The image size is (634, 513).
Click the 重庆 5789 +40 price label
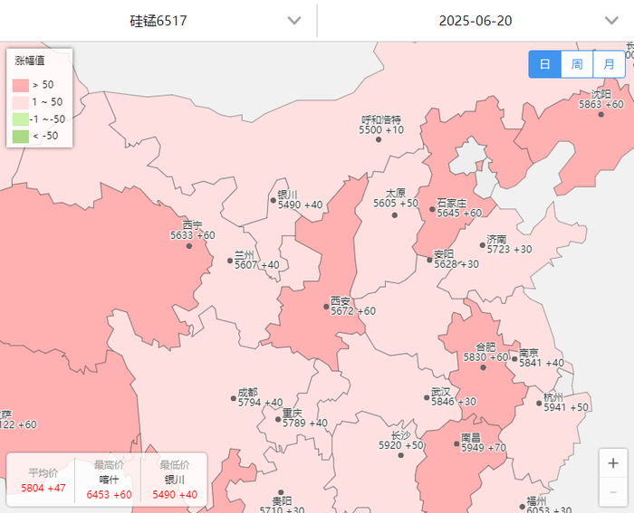[x=305, y=418]
